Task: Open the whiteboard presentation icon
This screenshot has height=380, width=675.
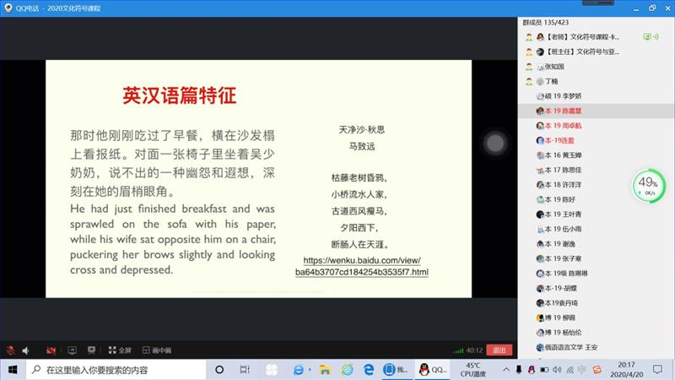Action: (91, 350)
